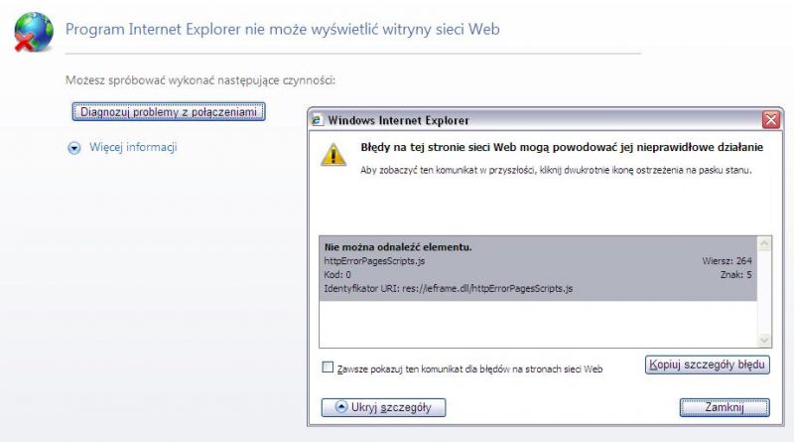
Task: Collapse details with Ukryj szczegóły button
Action: click(x=383, y=407)
